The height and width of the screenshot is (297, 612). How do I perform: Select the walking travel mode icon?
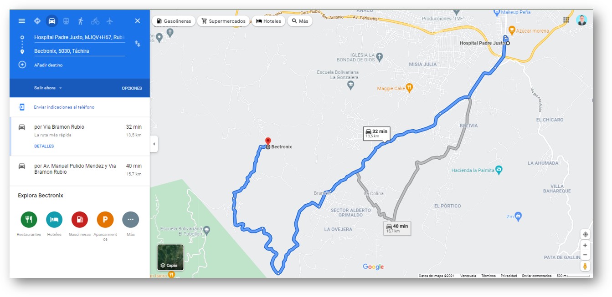pos(81,21)
